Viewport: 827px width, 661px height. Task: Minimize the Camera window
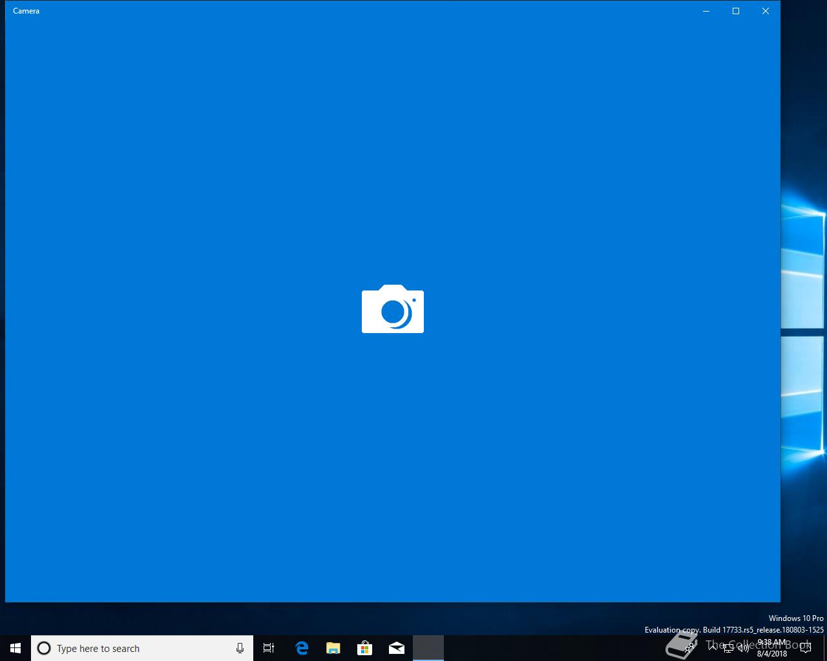706,11
